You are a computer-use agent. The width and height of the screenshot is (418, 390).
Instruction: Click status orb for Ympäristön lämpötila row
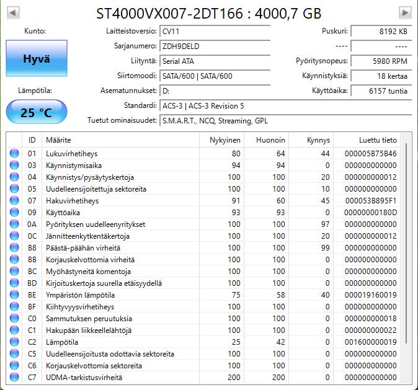[14, 295]
